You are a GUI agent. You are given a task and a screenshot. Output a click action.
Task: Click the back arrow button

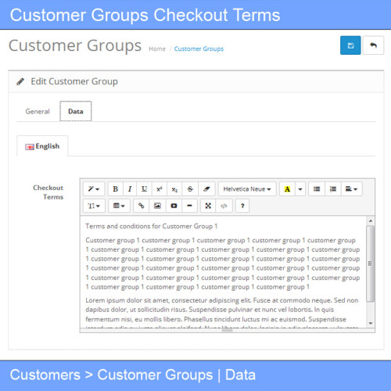pos(373,45)
